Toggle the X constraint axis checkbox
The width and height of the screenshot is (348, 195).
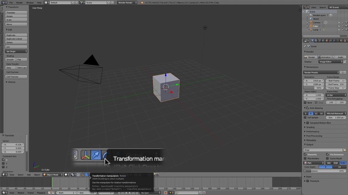3,160
